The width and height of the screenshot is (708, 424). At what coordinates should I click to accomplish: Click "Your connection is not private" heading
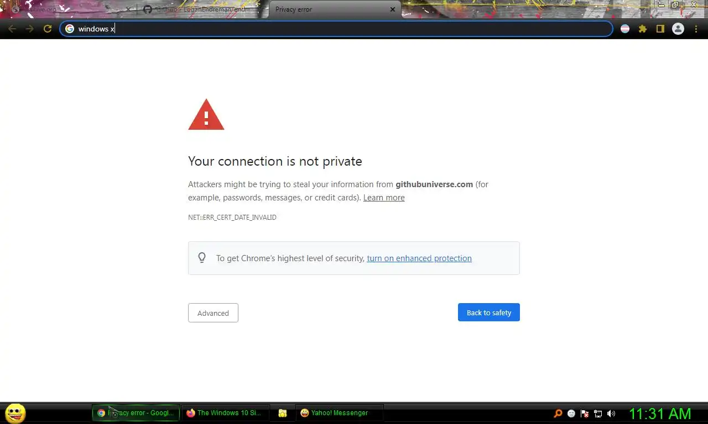click(x=275, y=161)
